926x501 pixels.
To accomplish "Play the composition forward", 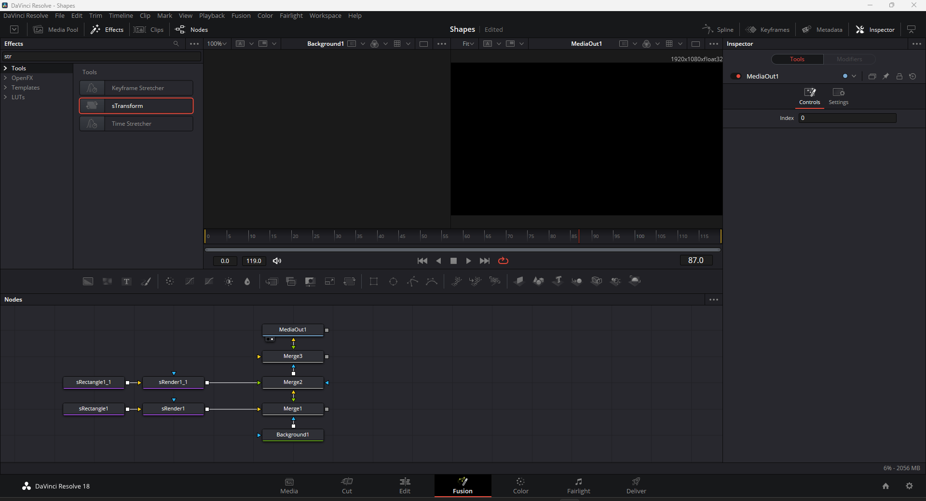I will [468, 261].
